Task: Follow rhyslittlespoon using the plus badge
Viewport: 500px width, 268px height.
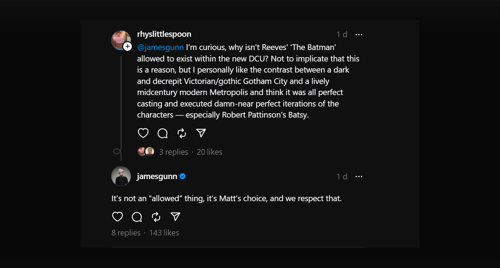Action: [127, 46]
